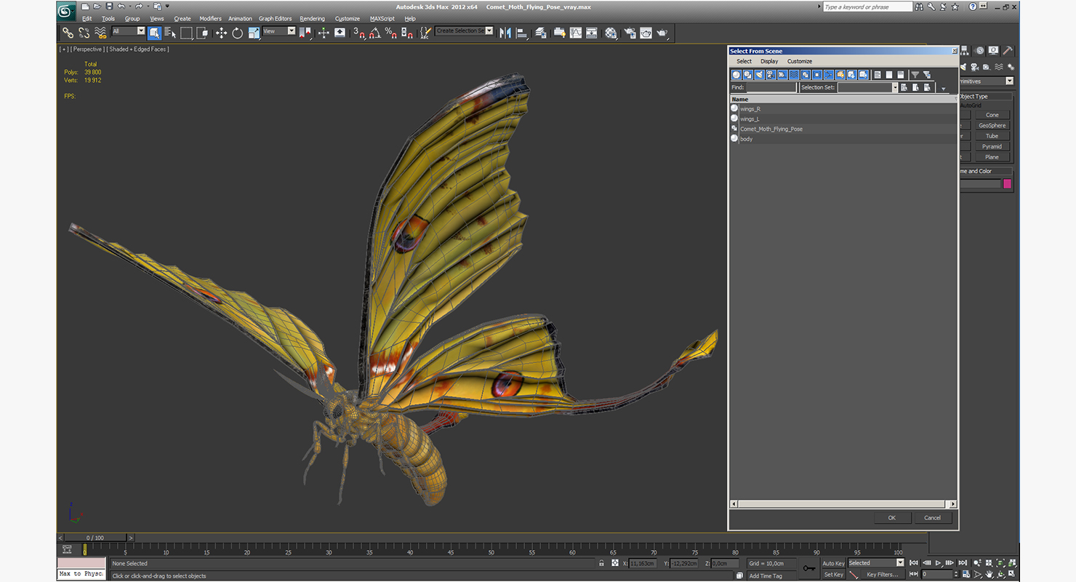Toggle Spinner Snap

(407, 33)
